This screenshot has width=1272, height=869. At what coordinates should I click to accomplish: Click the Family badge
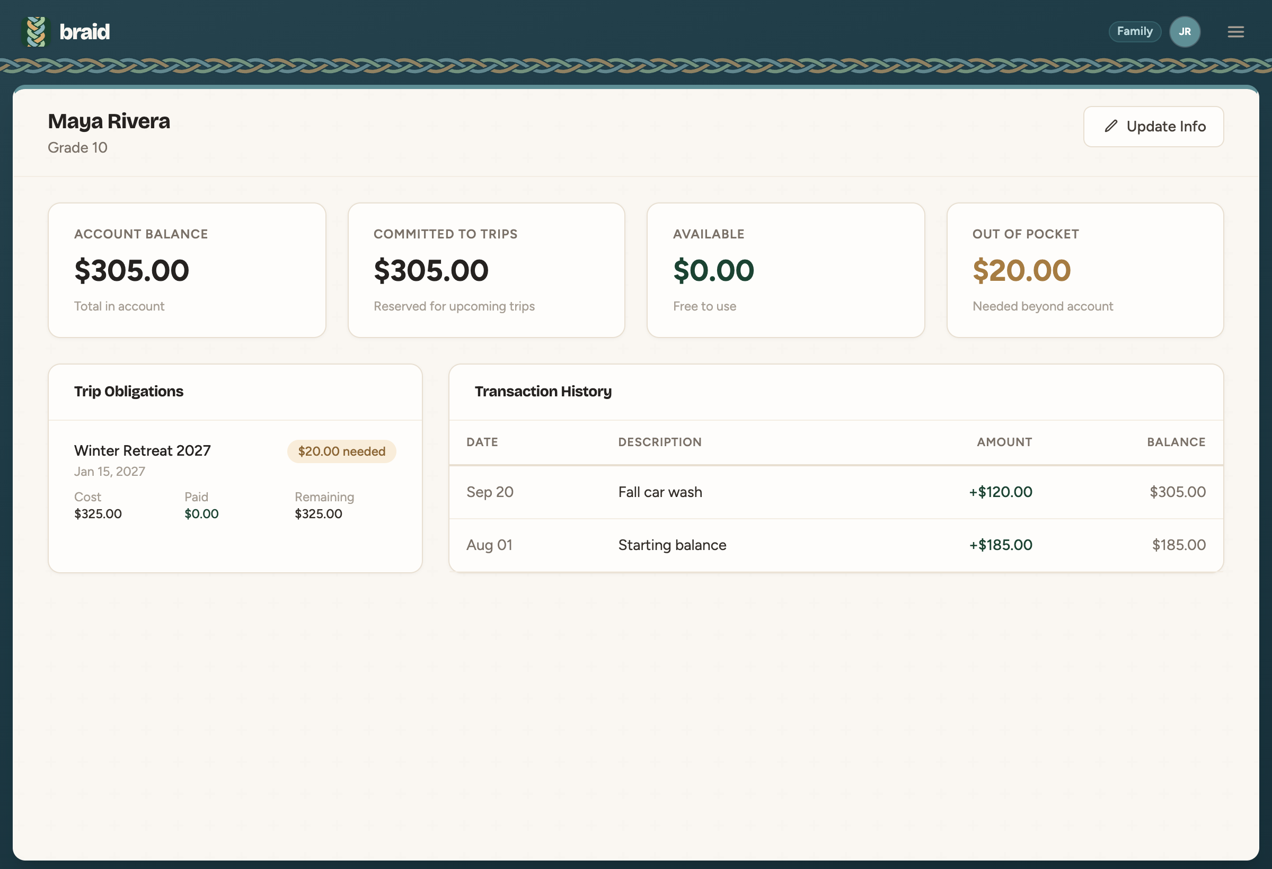point(1135,31)
